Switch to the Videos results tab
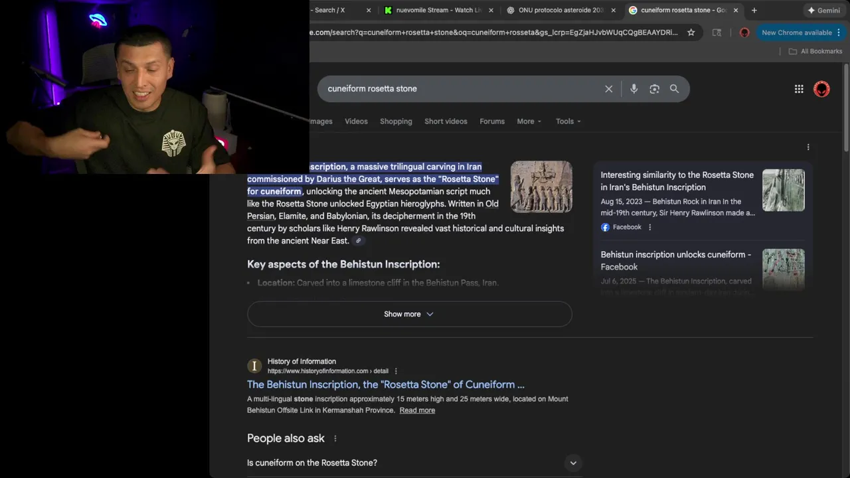This screenshot has width=850, height=478. click(x=356, y=121)
